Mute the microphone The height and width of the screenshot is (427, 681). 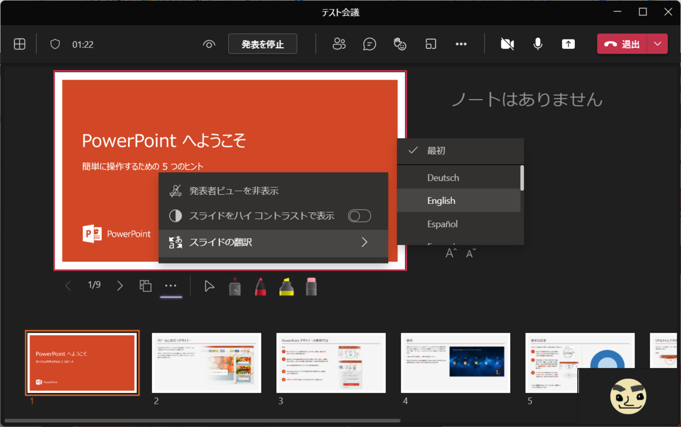click(x=538, y=44)
